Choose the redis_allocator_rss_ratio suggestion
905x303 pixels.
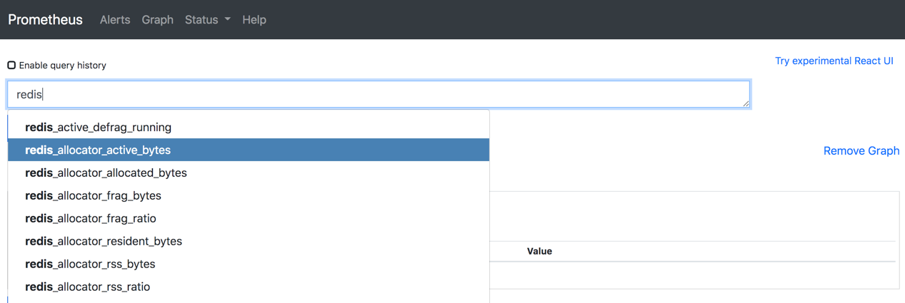tap(249, 287)
